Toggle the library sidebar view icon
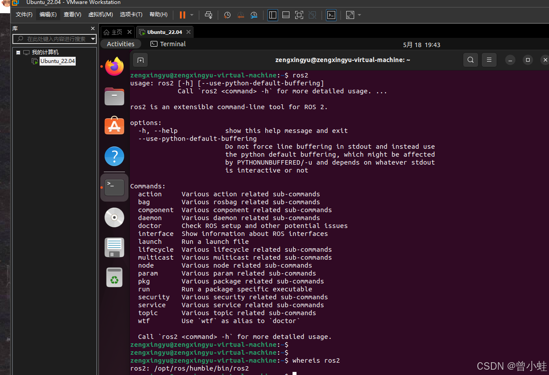Viewport: 549px width, 375px height. click(272, 15)
